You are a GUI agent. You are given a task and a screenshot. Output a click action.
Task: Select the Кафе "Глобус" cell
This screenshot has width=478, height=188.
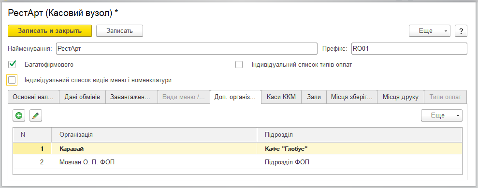coord(360,149)
